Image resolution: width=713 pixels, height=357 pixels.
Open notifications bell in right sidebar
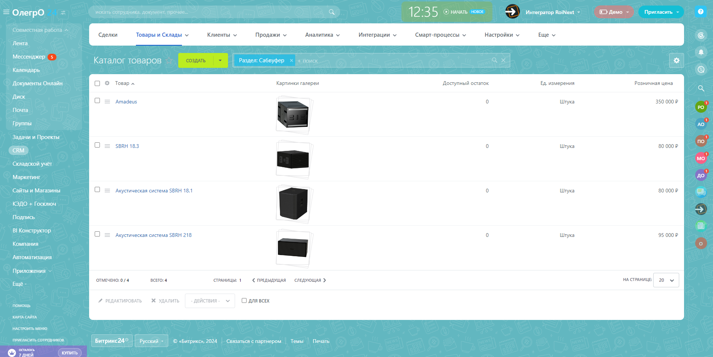701,52
